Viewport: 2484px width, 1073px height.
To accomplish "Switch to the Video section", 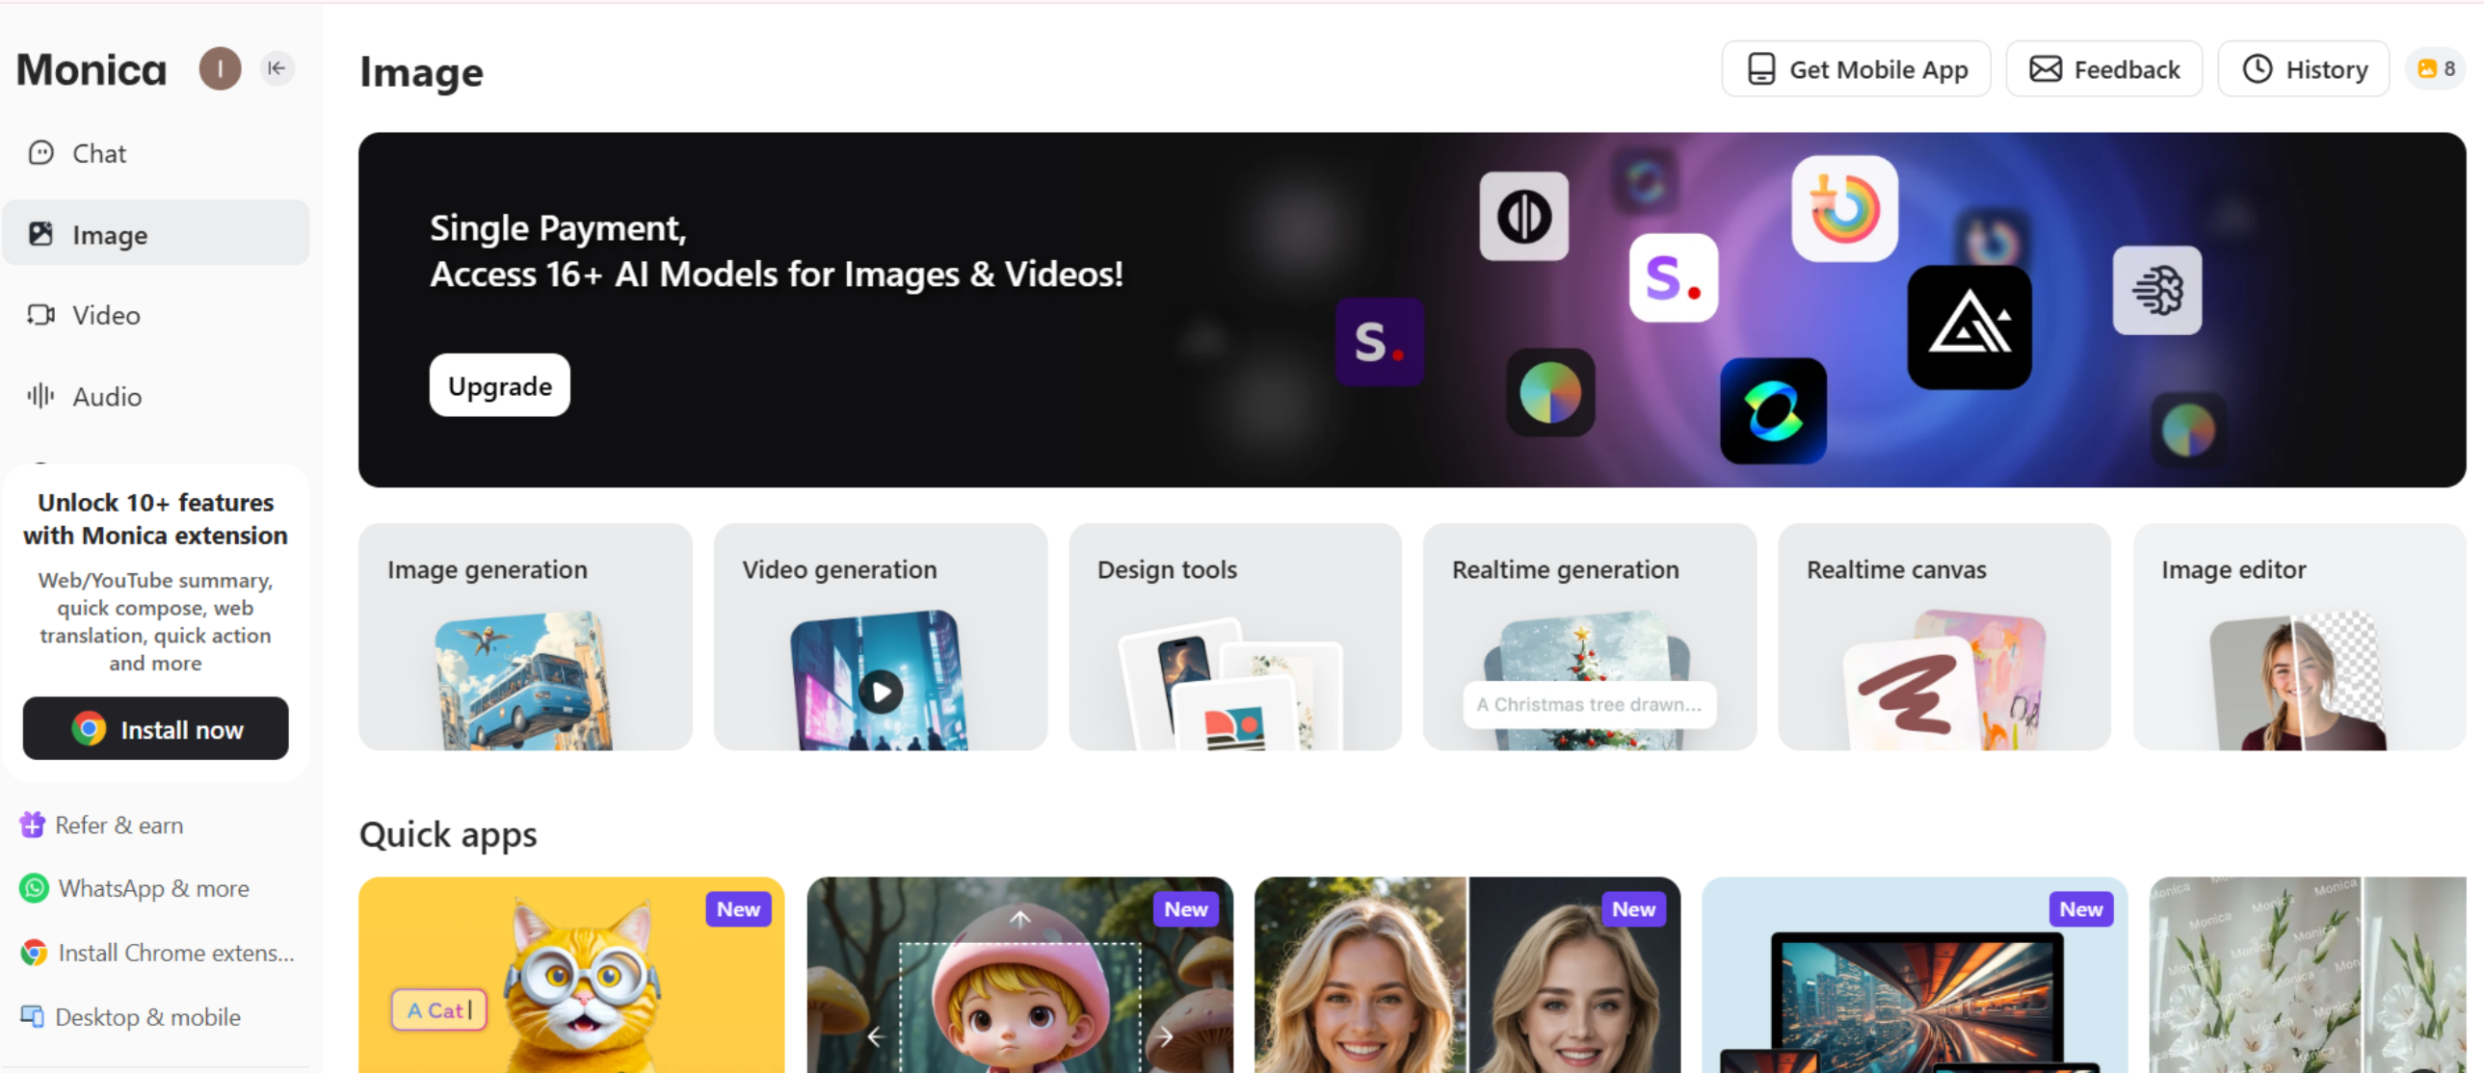I will pyautogui.click(x=105, y=315).
